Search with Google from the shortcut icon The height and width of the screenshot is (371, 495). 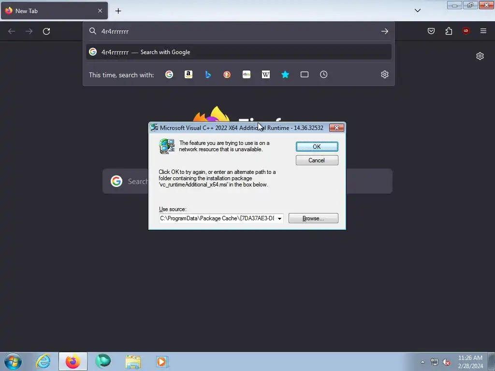pyautogui.click(x=169, y=74)
